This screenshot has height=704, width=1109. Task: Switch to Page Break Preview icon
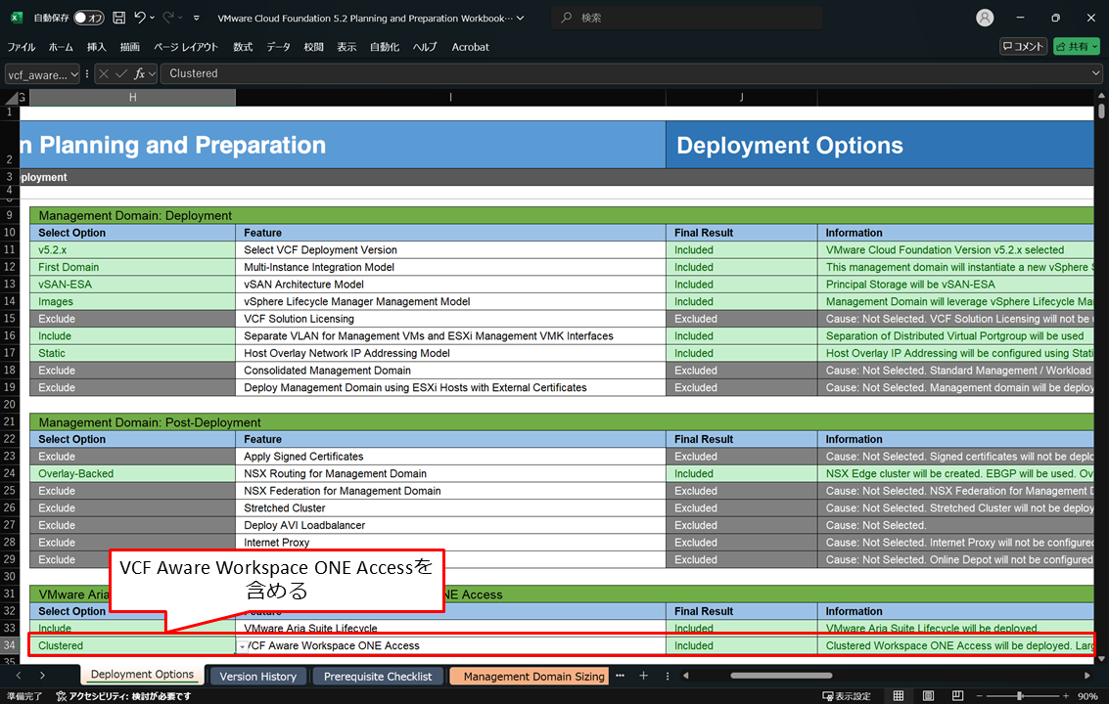957,696
